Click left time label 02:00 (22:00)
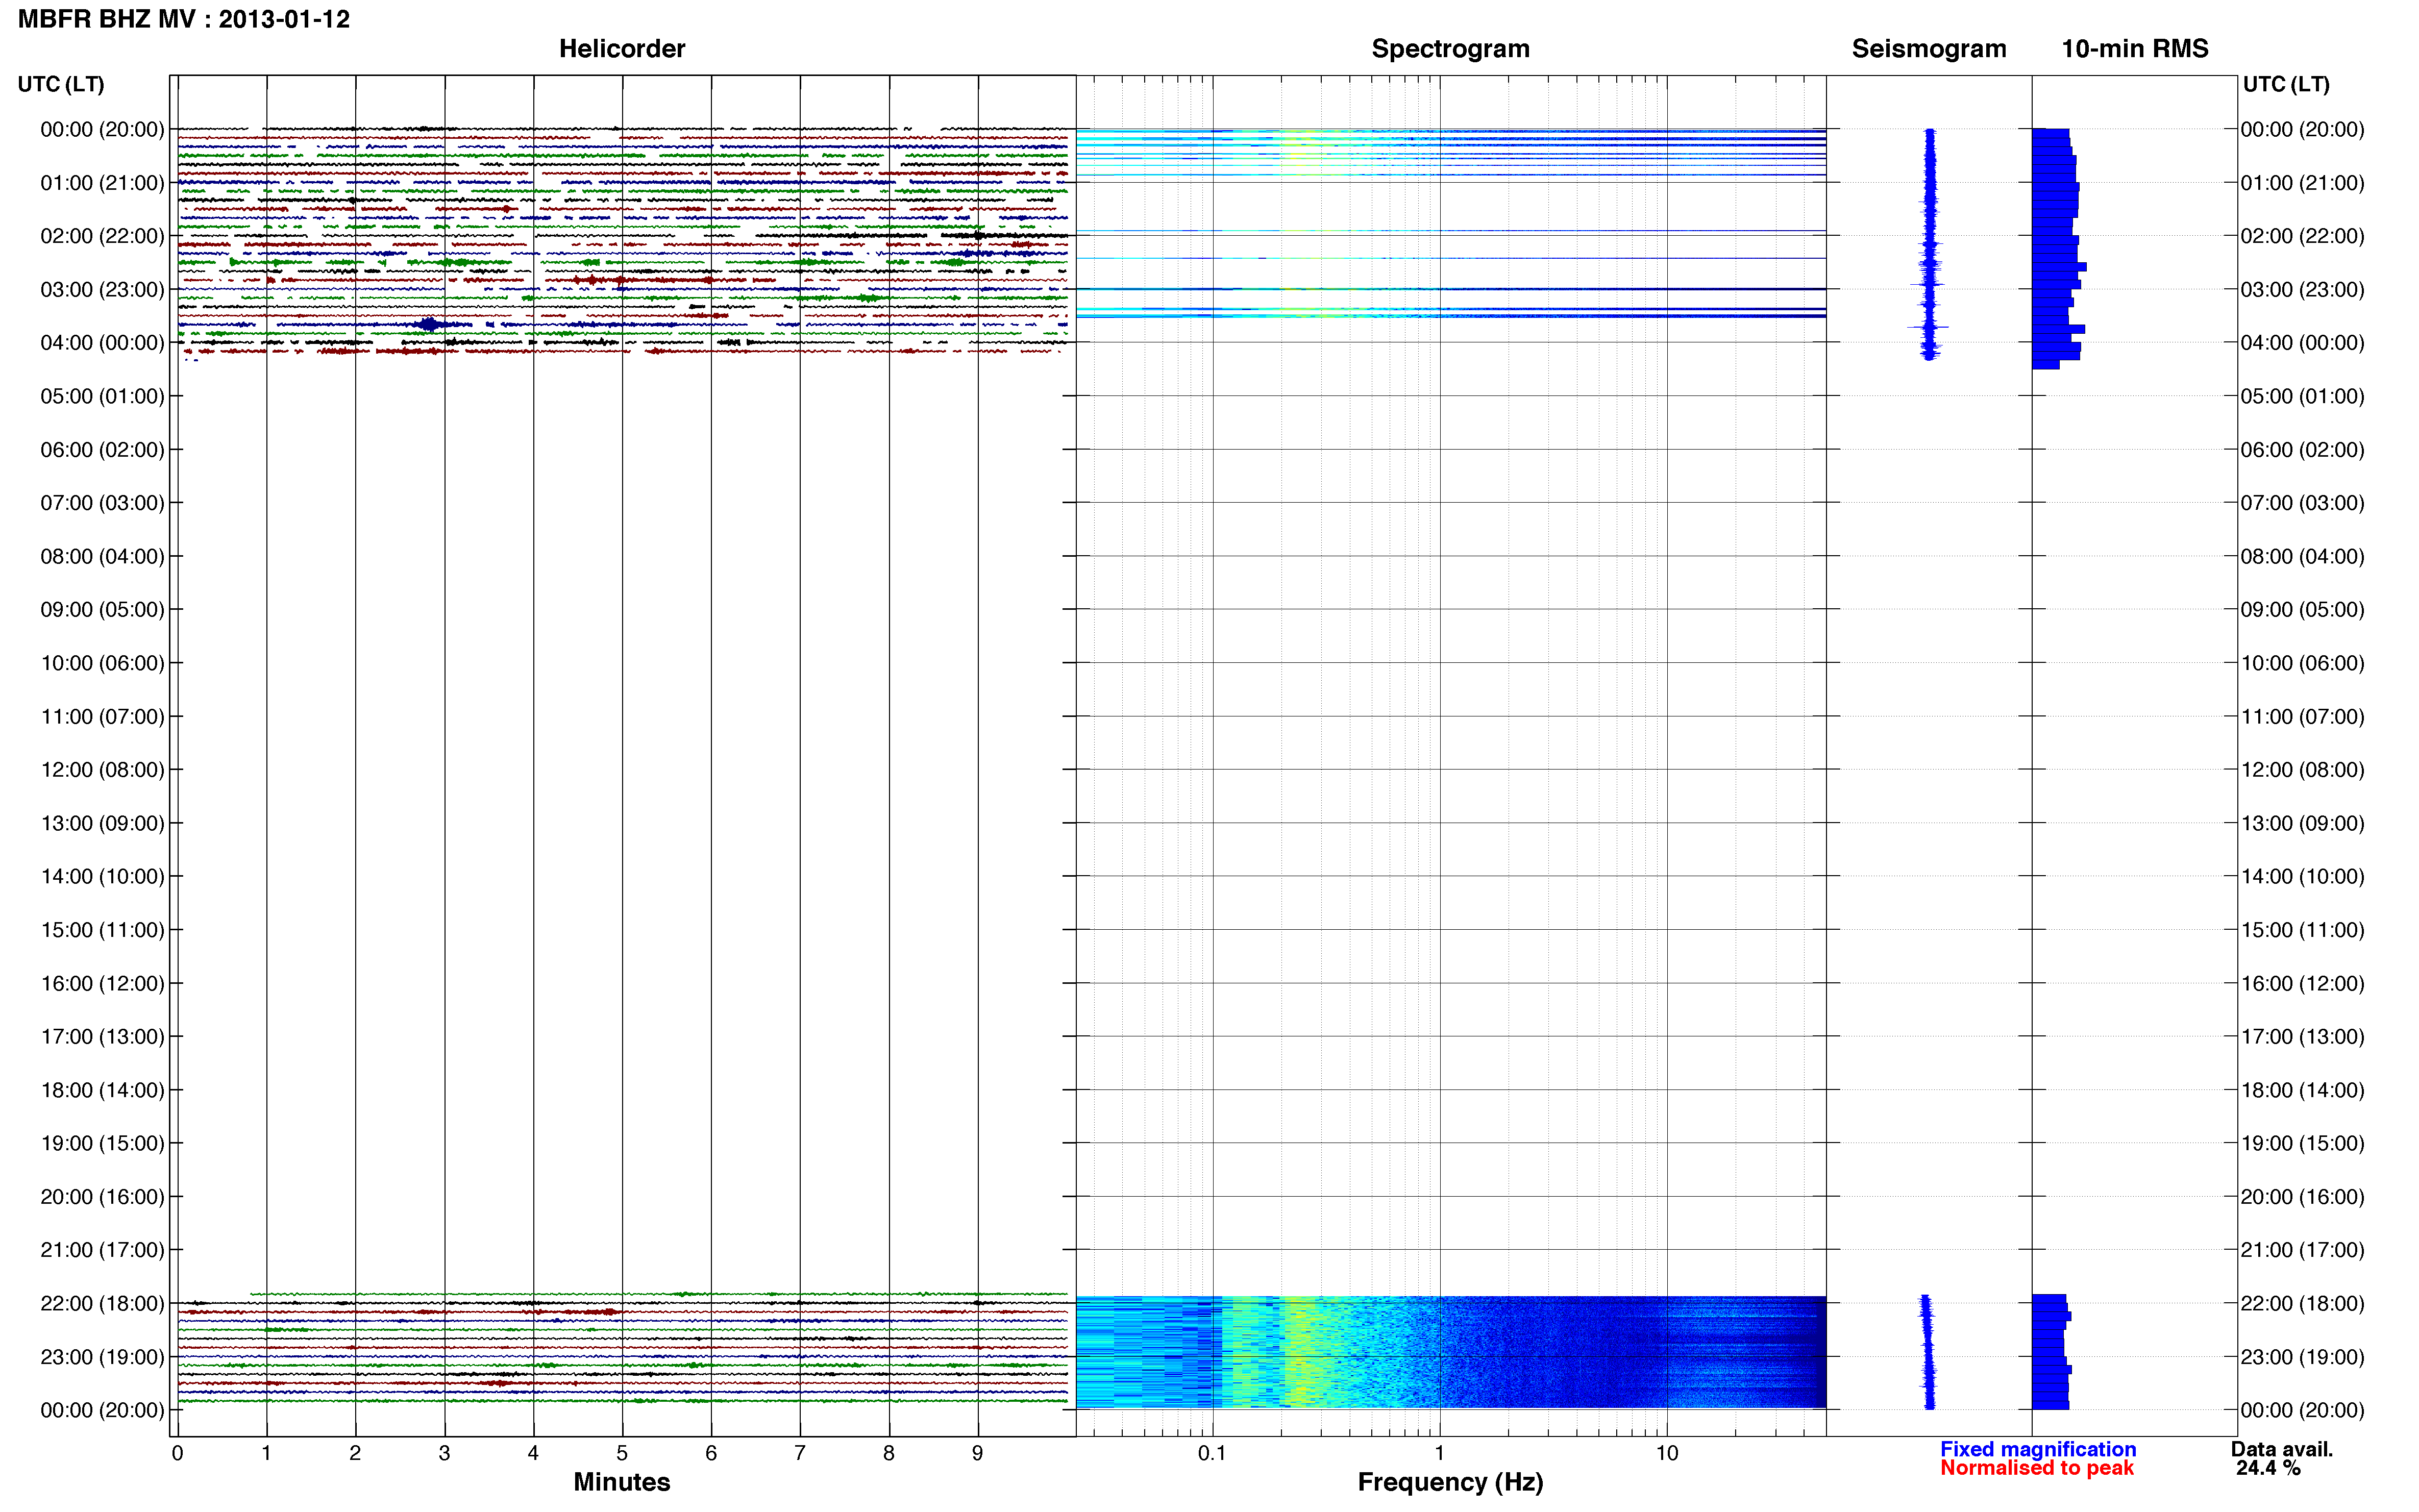The height and width of the screenshot is (1512, 2419). (x=102, y=236)
